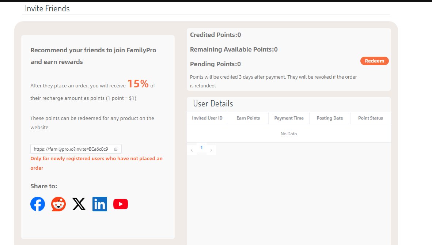Click the points can be redeemed text
Image resolution: width=432 pixels, height=245 pixels.
(x=92, y=122)
